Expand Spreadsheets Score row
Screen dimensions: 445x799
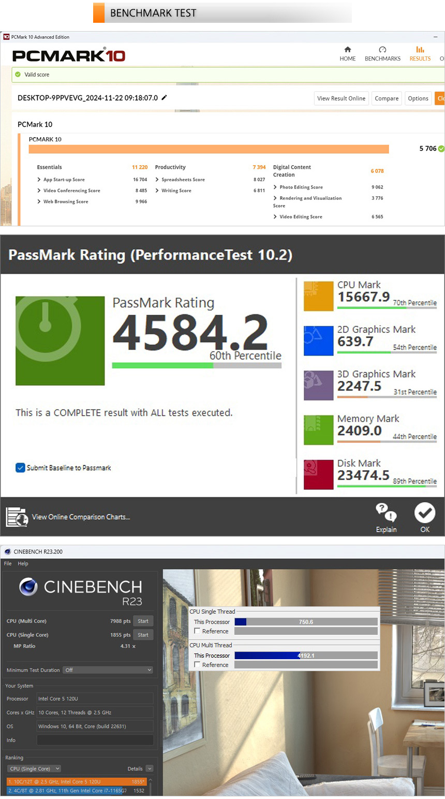(157, 180)
